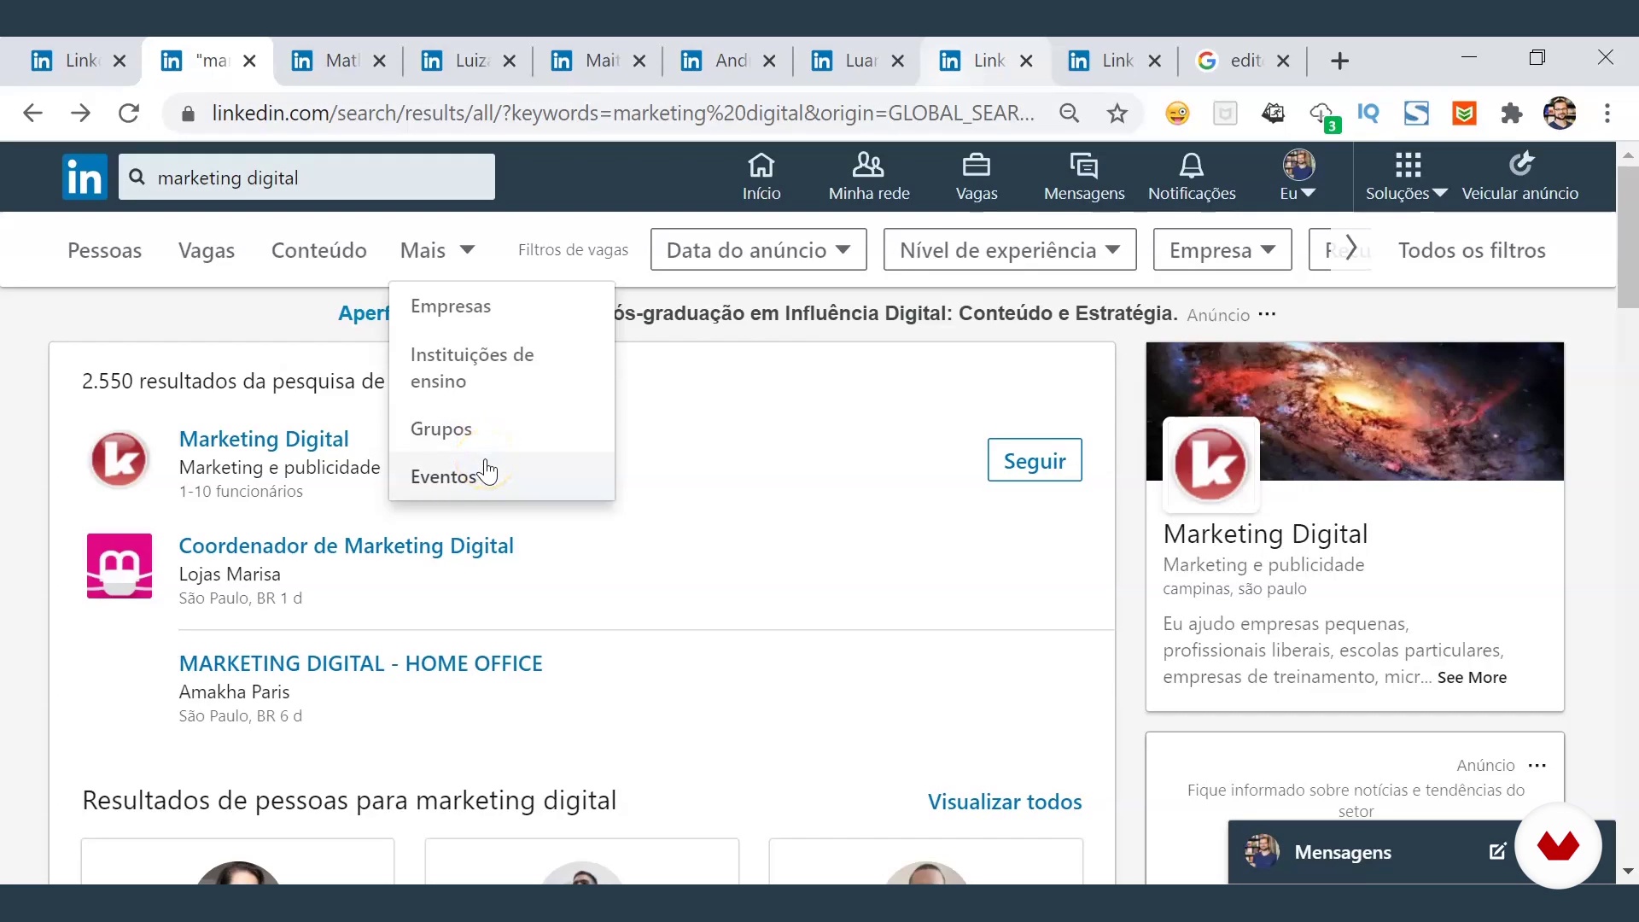Open a new browser tab

pyautogui.click(x=1339, y=61)
